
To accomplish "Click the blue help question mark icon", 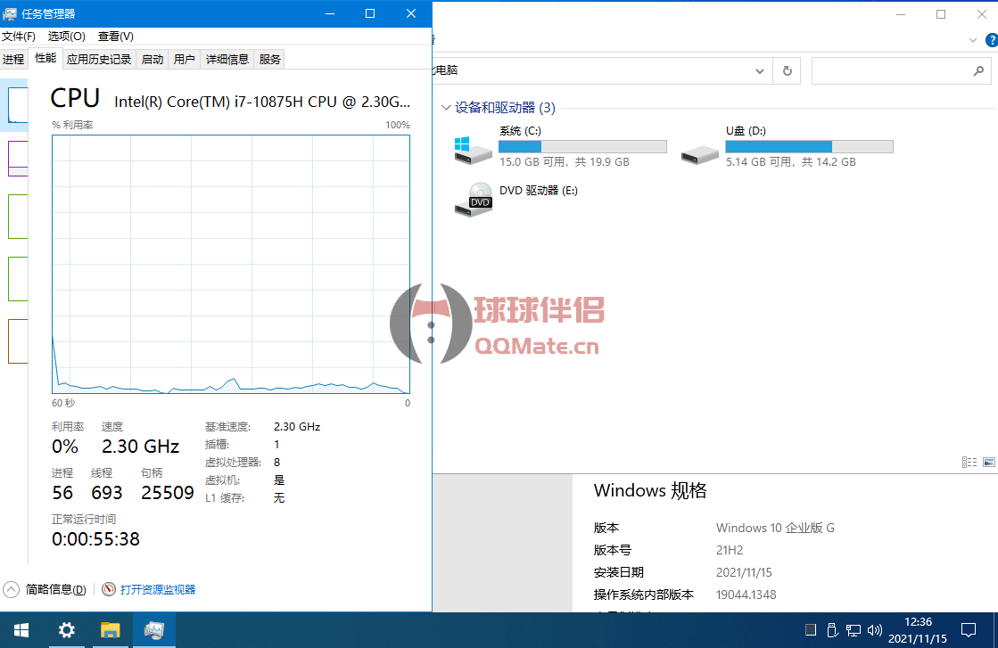I will 990,40.
